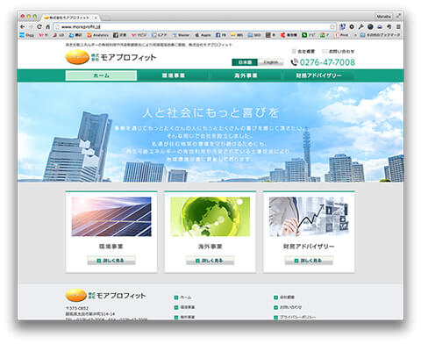Image resolution: width=421 pixels, height=344 pixels.
Task: Bookmark this page with the star icon
Action: coord(332,26)
